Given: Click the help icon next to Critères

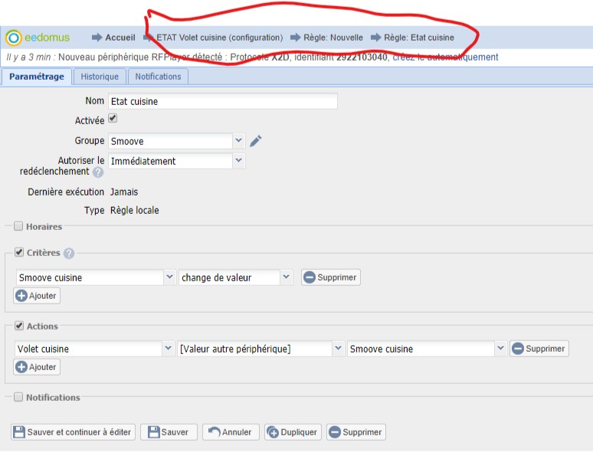Looking at the screenshot, I should point(69,254).
